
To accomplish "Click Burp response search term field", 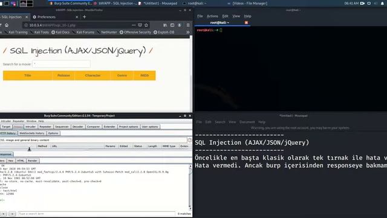I will pos(97,214).
